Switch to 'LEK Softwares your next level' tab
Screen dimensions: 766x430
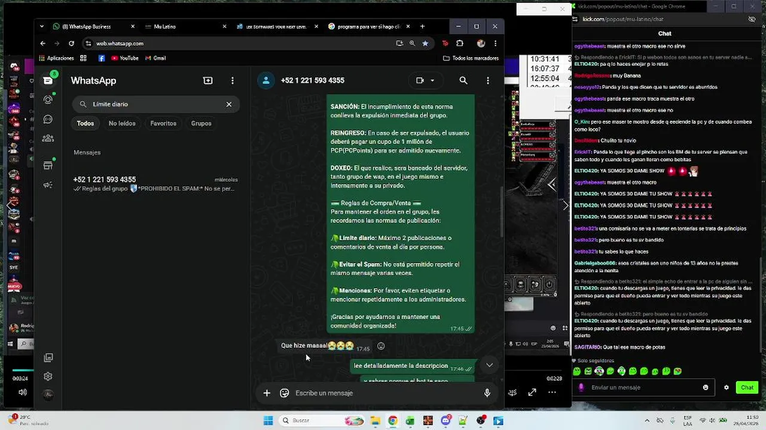[276, 26]
